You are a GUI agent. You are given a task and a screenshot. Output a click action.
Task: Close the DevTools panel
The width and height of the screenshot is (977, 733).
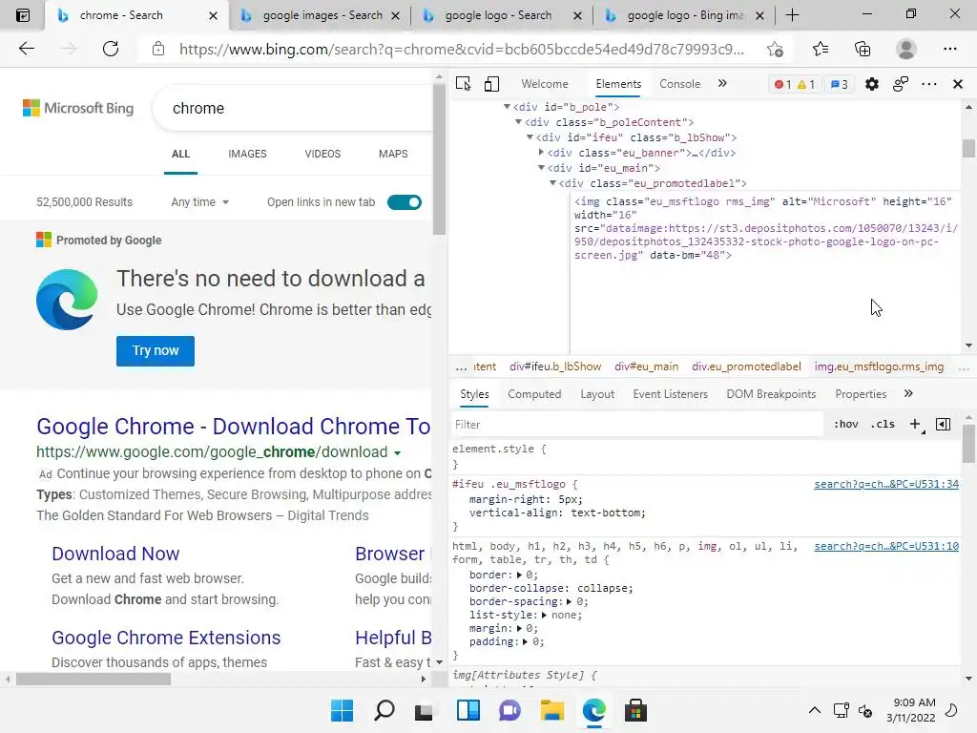tap(958, 84)
